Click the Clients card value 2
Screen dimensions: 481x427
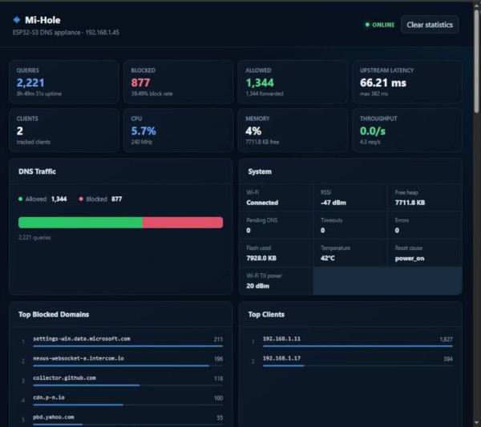click(x=20, y=131)
